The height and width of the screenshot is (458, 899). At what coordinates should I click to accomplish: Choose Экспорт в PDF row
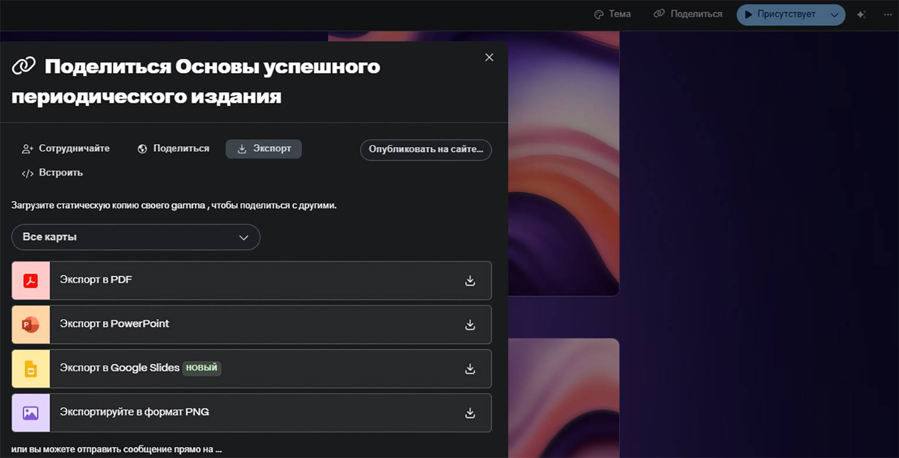click(x=252, y=281)
